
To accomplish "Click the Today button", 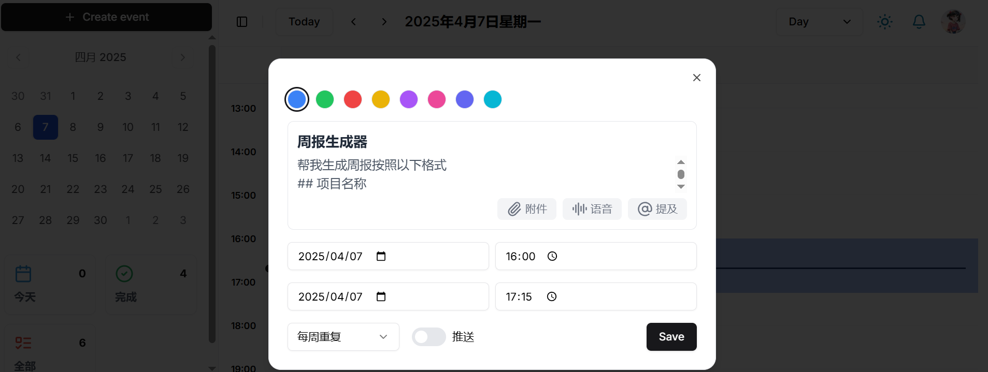I will (x=304, y=22).
